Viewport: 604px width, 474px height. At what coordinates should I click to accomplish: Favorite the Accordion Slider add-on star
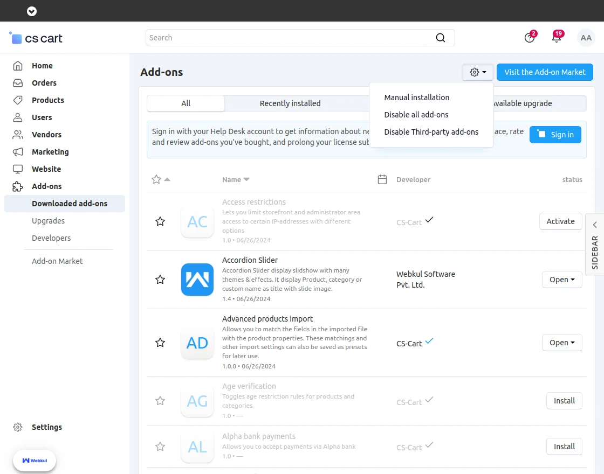click(160, 280)
